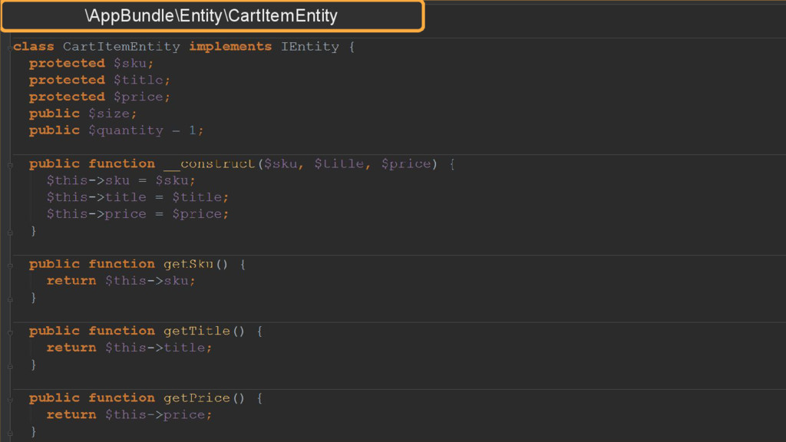Viewport: 786px width, 442px height.
Task: Fold the getTitle function using gutter marker
Action: point(10,331)
